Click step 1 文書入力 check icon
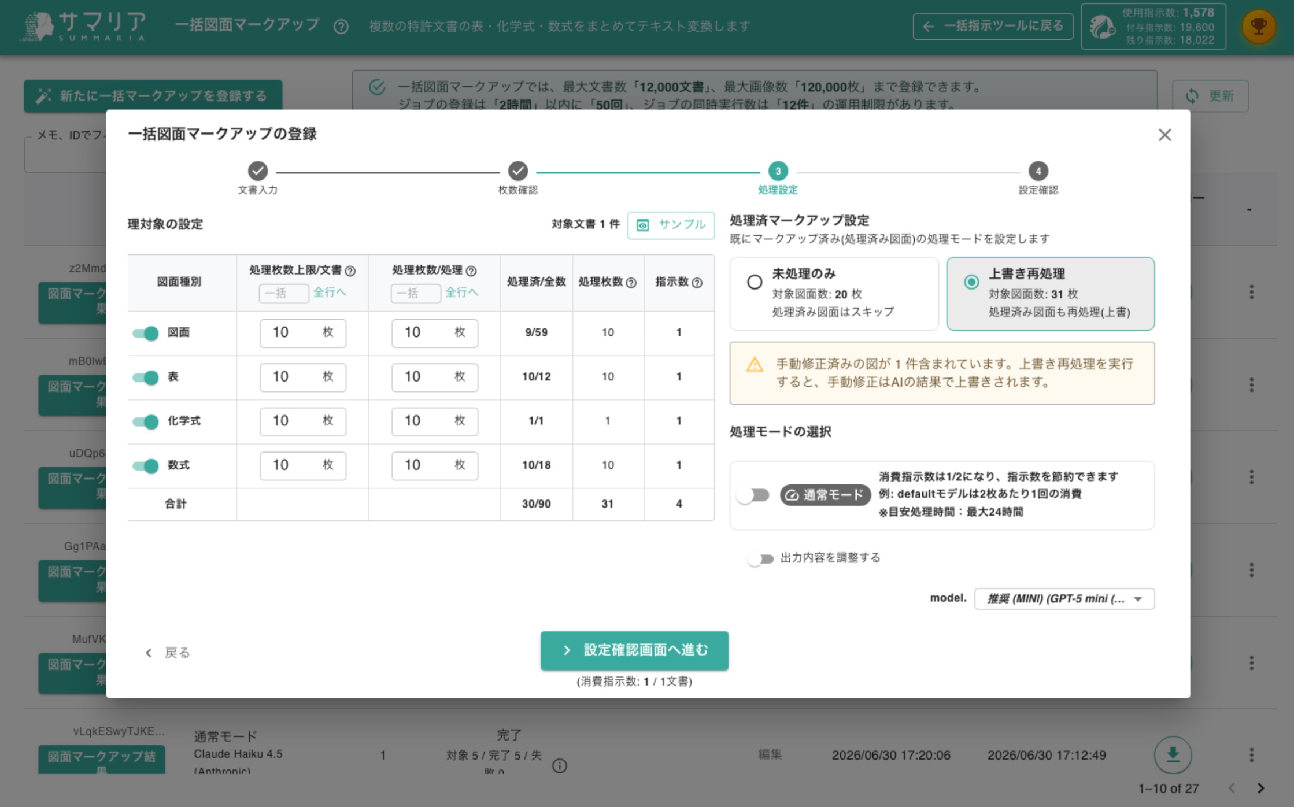Screen dimensions: 1294x807 click(x=258, y=171)
